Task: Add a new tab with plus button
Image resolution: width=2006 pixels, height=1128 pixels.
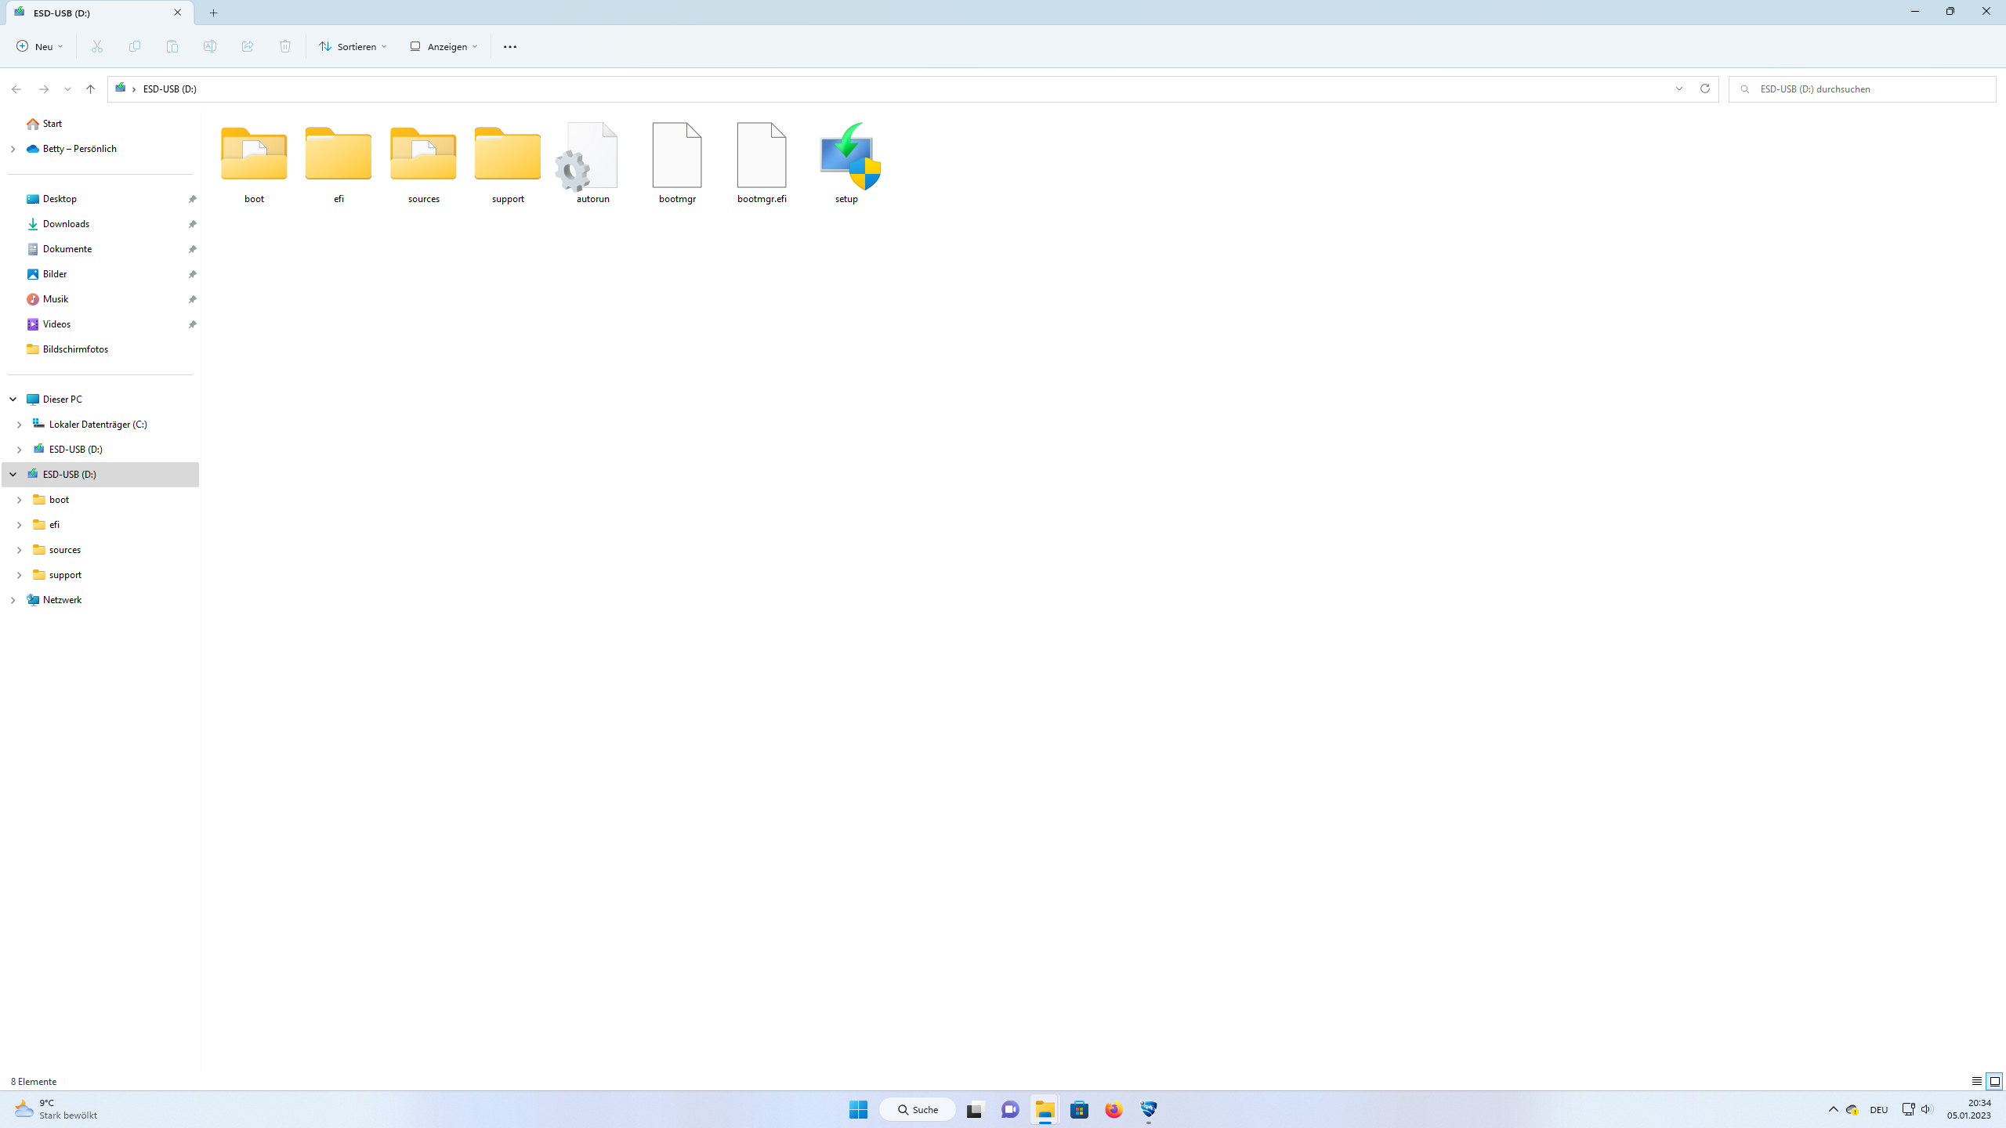Action: coord(213,13)
